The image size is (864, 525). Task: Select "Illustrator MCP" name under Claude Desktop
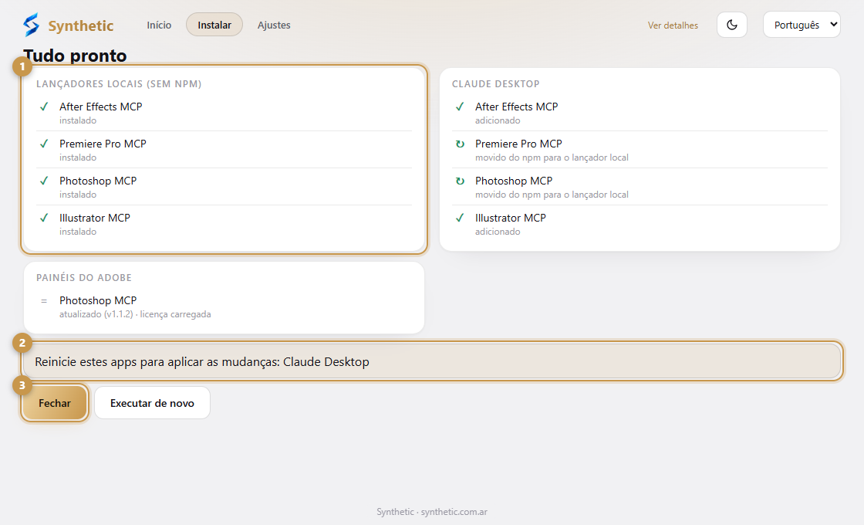tap(511, 217)
